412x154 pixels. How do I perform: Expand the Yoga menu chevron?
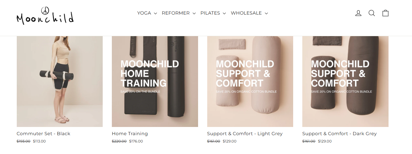point(155,13)
